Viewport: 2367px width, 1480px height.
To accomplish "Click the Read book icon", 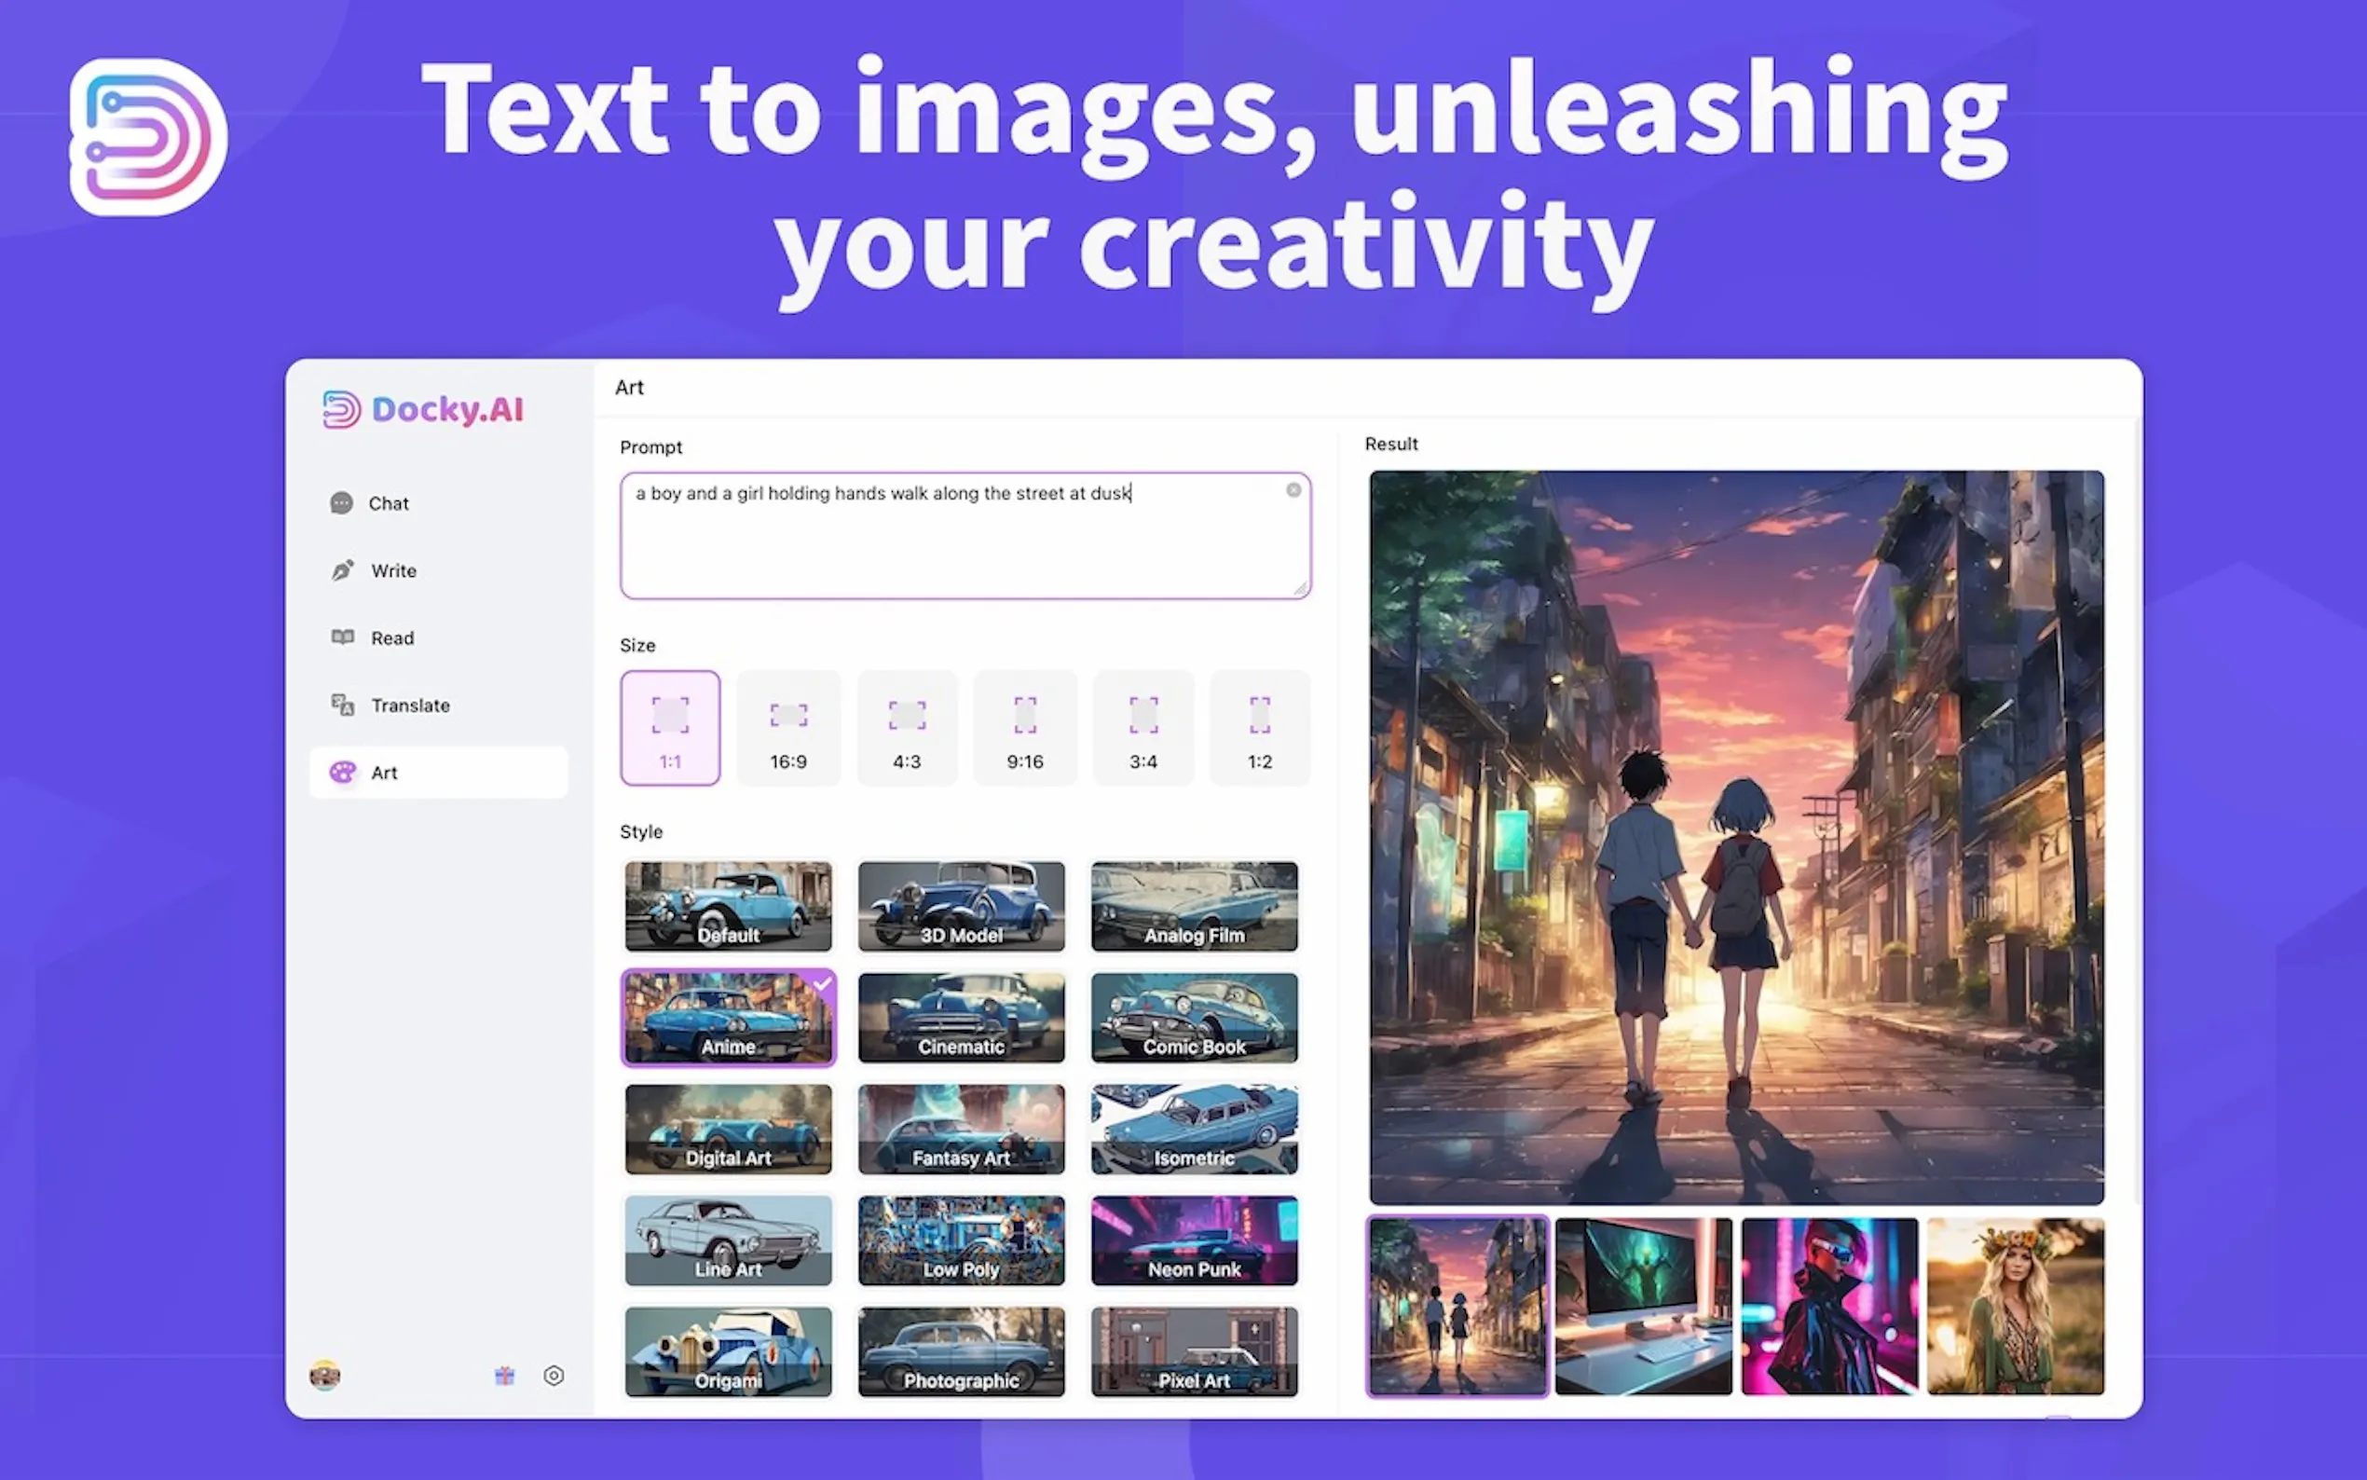I will pos(343,637).
